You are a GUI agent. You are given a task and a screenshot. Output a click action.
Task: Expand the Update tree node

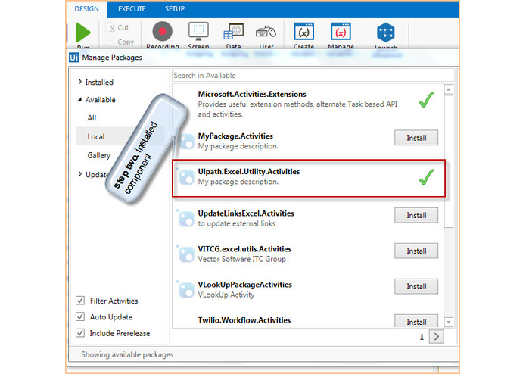point(79,174)
